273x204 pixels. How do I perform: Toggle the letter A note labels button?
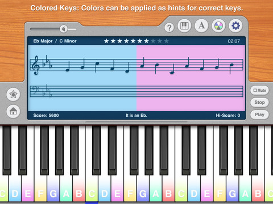coord(201,25)
